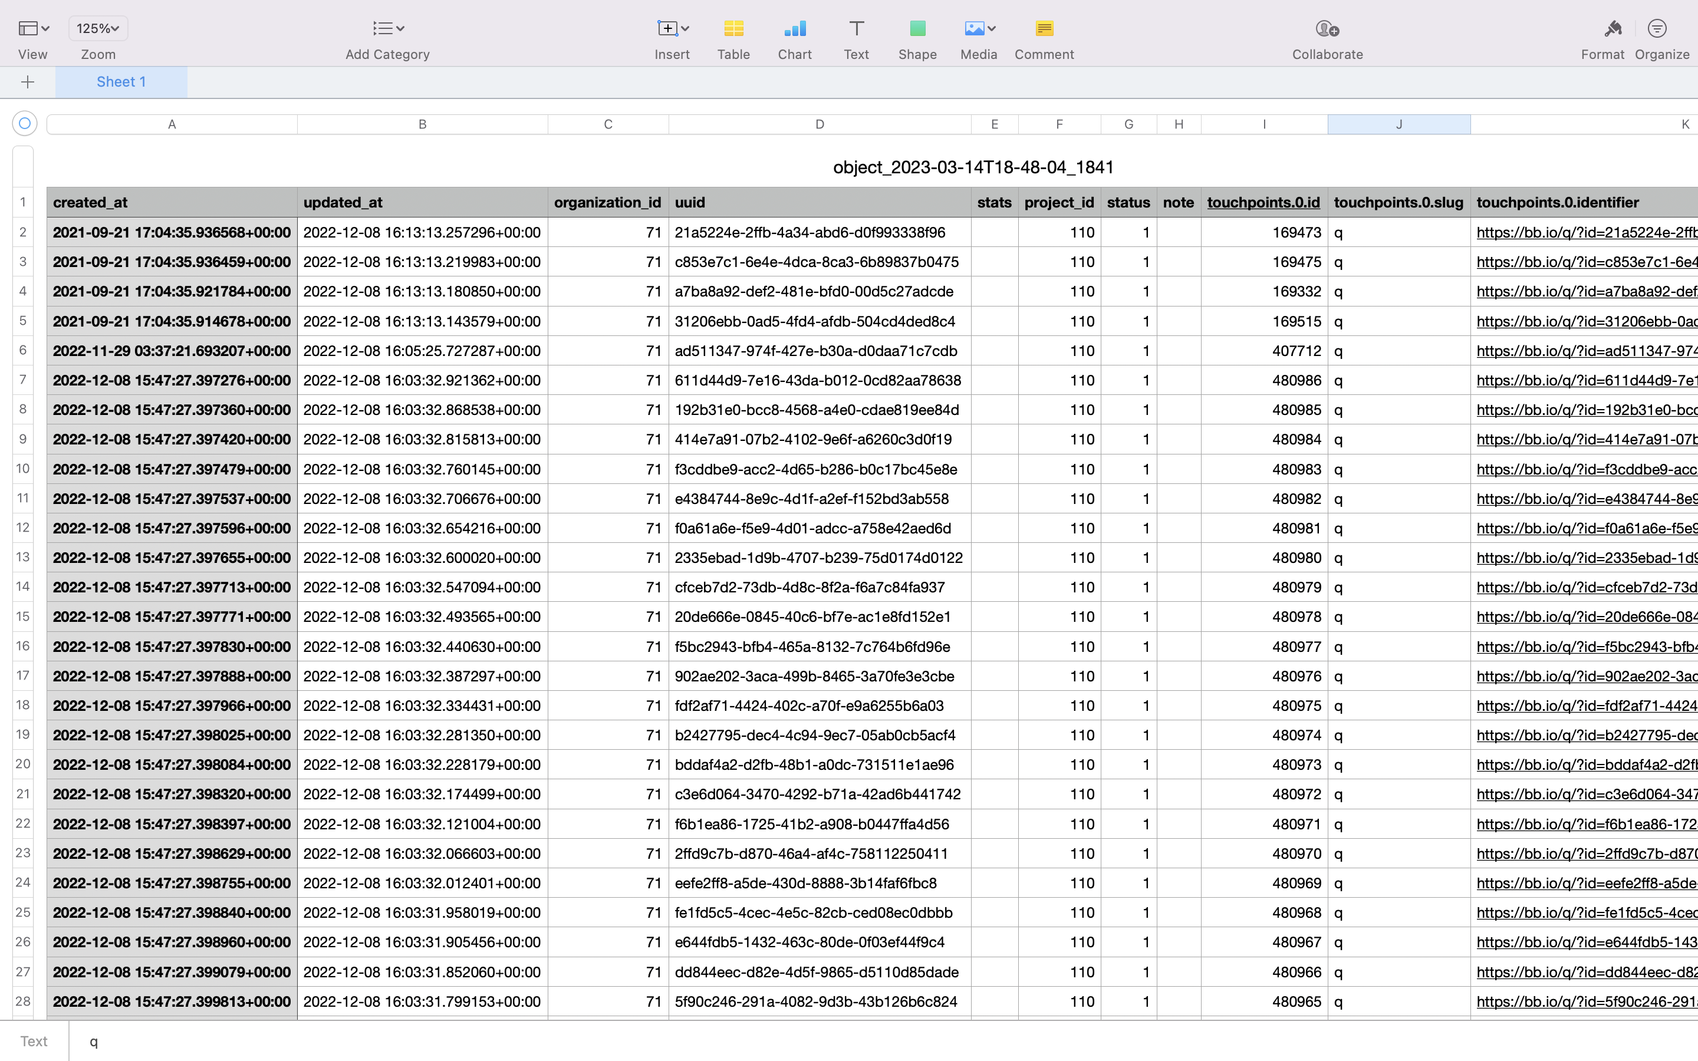Viewport: 1698px width, 1061px height.
Task: Open link starting https://bb.io/q/?id=902ae202
Action: click(1586, 677)
